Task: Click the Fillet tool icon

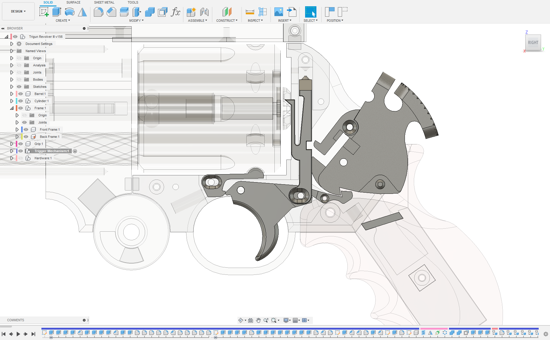Action: (98, 12)
